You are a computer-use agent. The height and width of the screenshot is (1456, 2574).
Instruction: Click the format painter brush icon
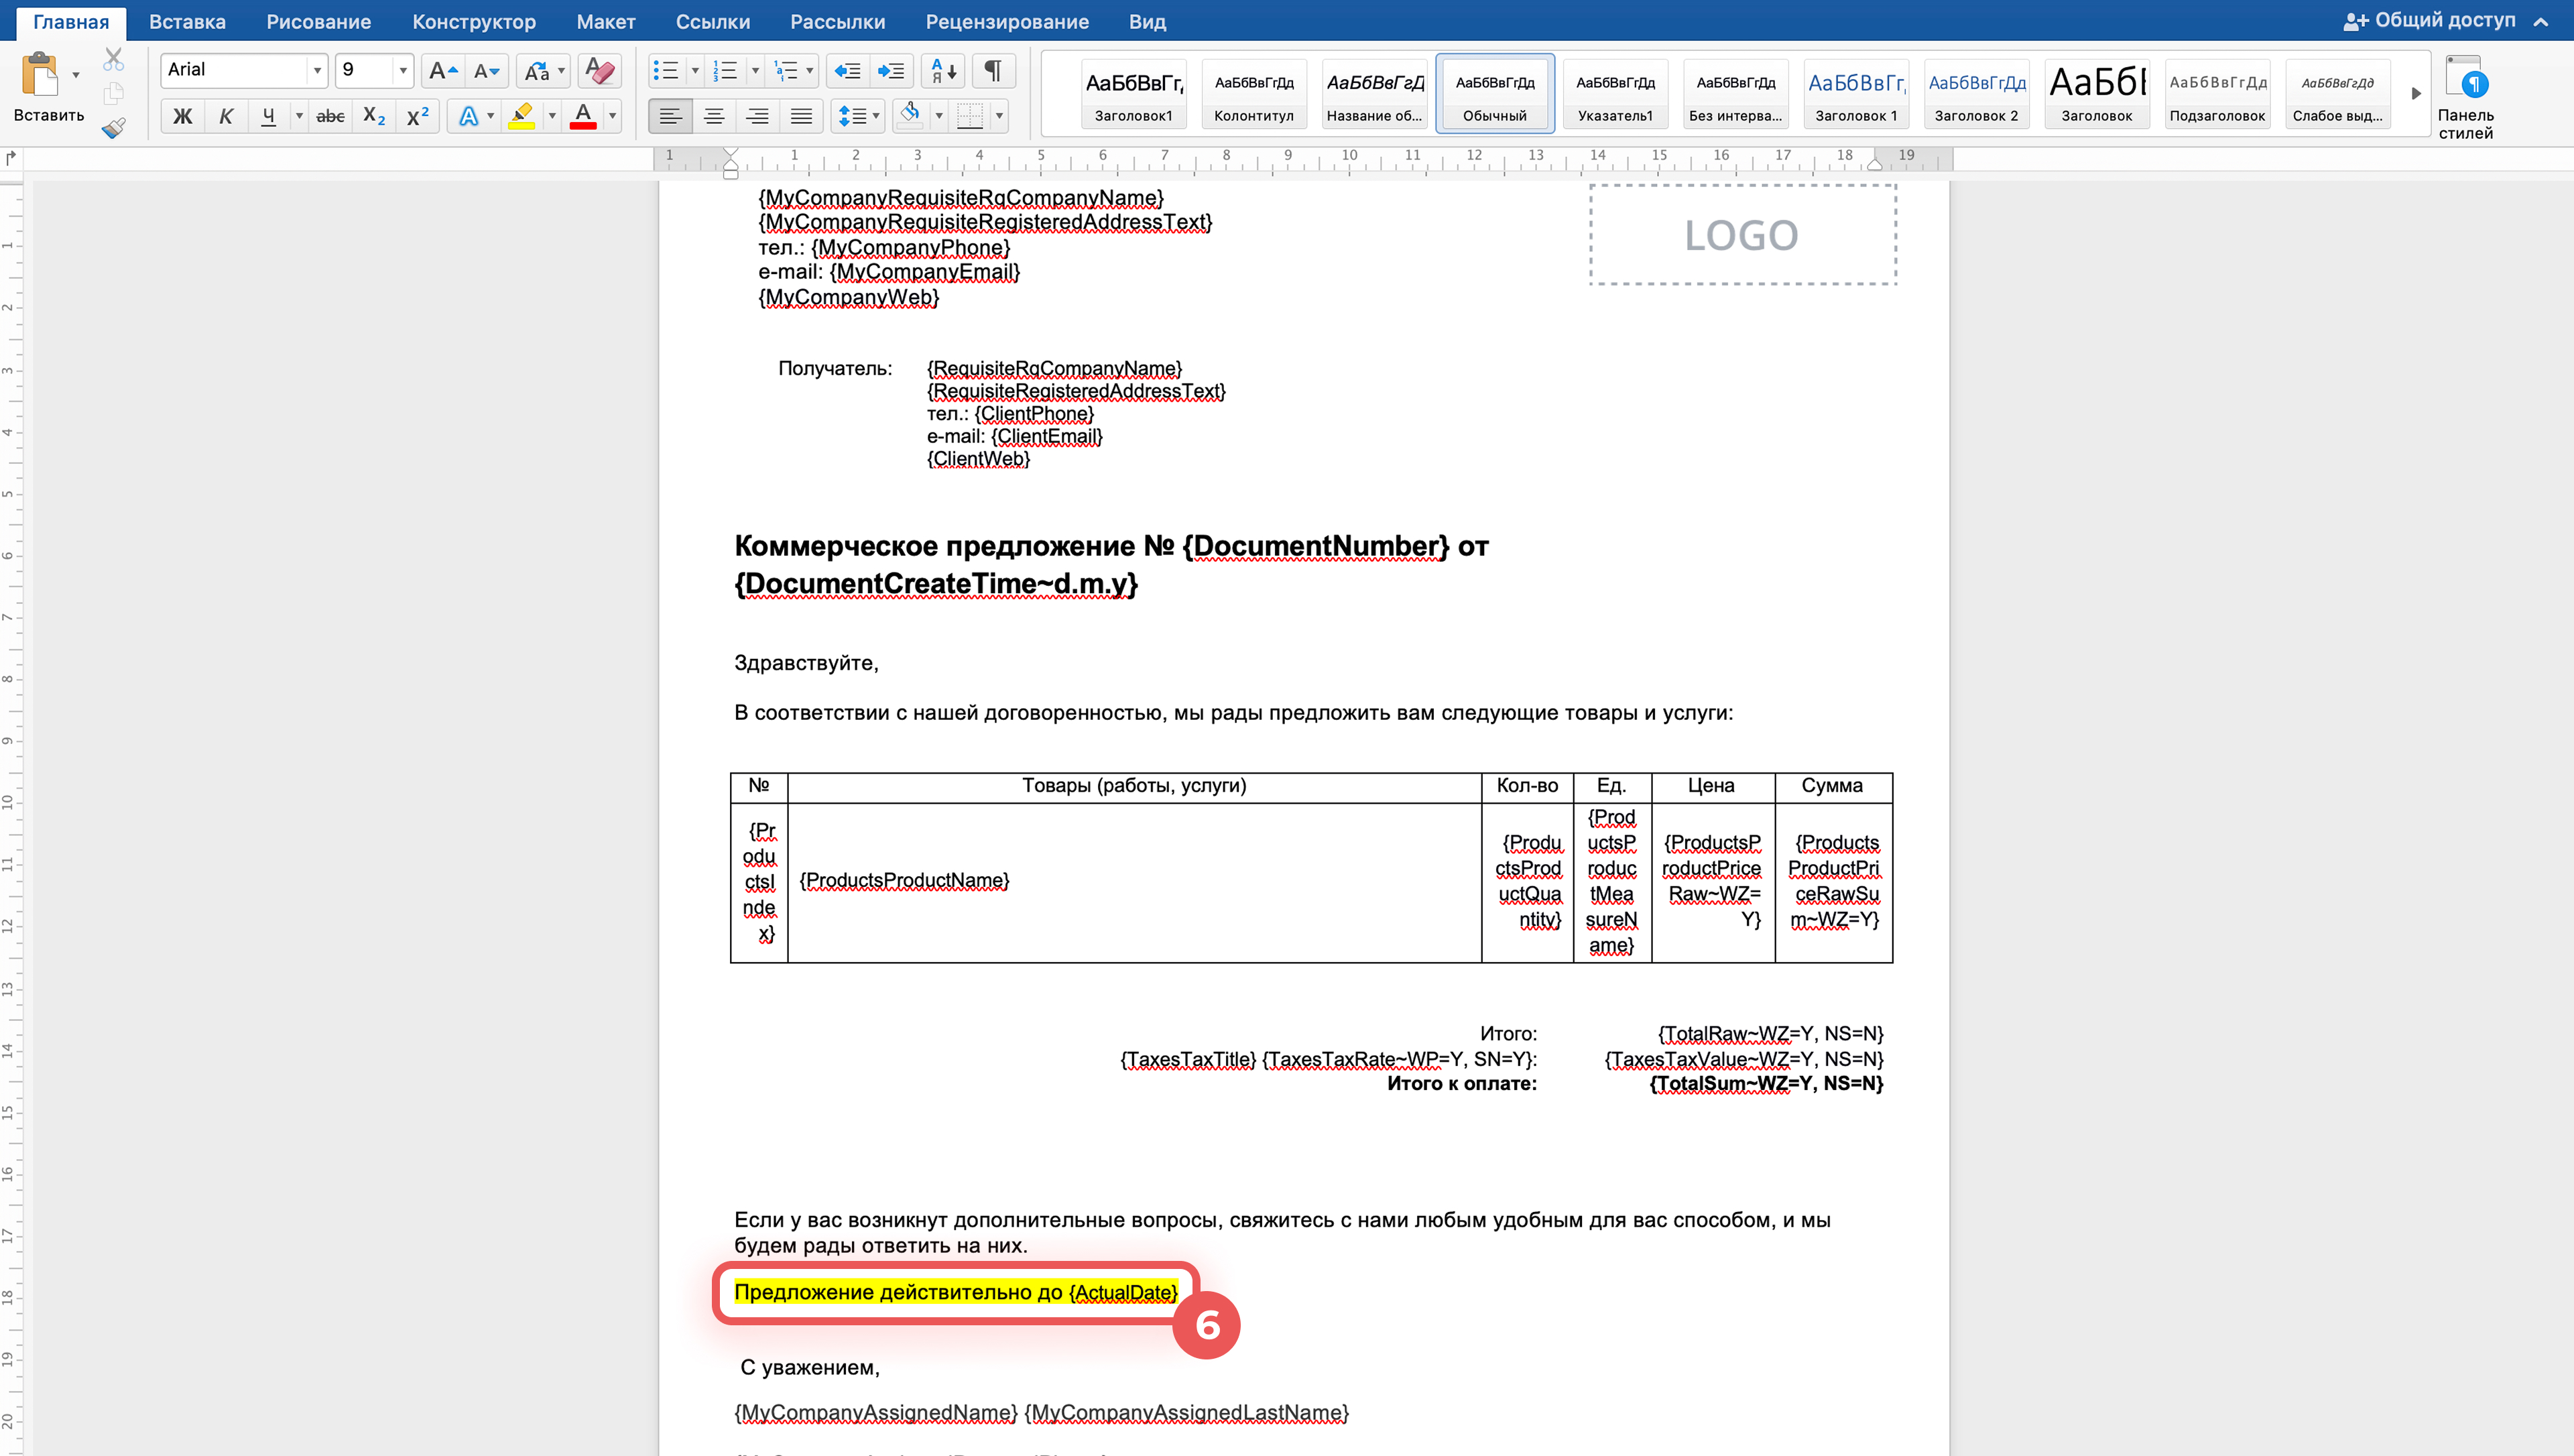click(x=114, y=127)
